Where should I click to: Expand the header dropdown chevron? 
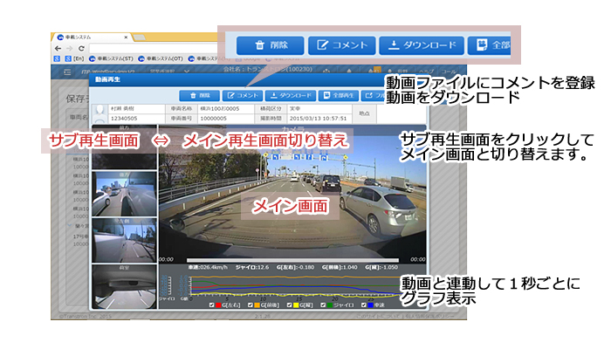(187, 72)
